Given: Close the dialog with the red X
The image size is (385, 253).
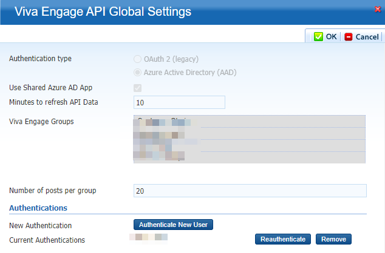Looking at the screenshot, I should [378, 9].
